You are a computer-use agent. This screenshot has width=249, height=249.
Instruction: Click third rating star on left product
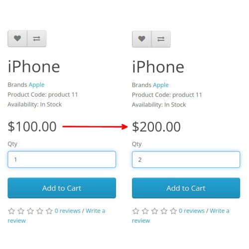click(30, 211)
